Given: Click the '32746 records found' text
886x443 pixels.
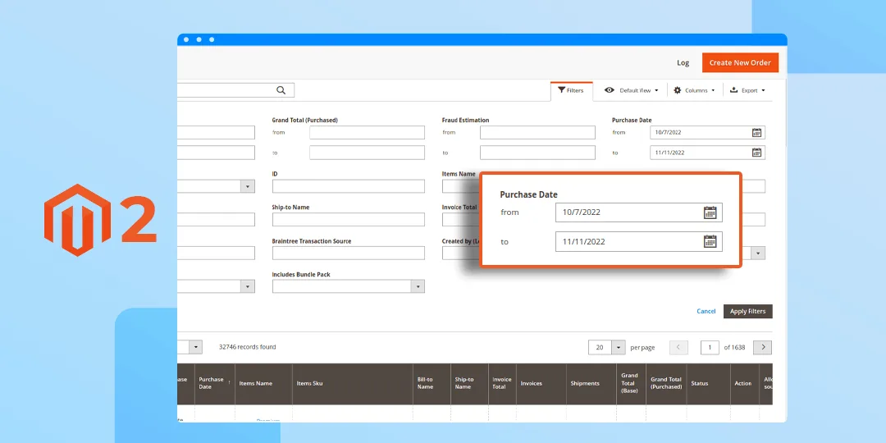Looking at the screenshot, I should click(248, 347).
